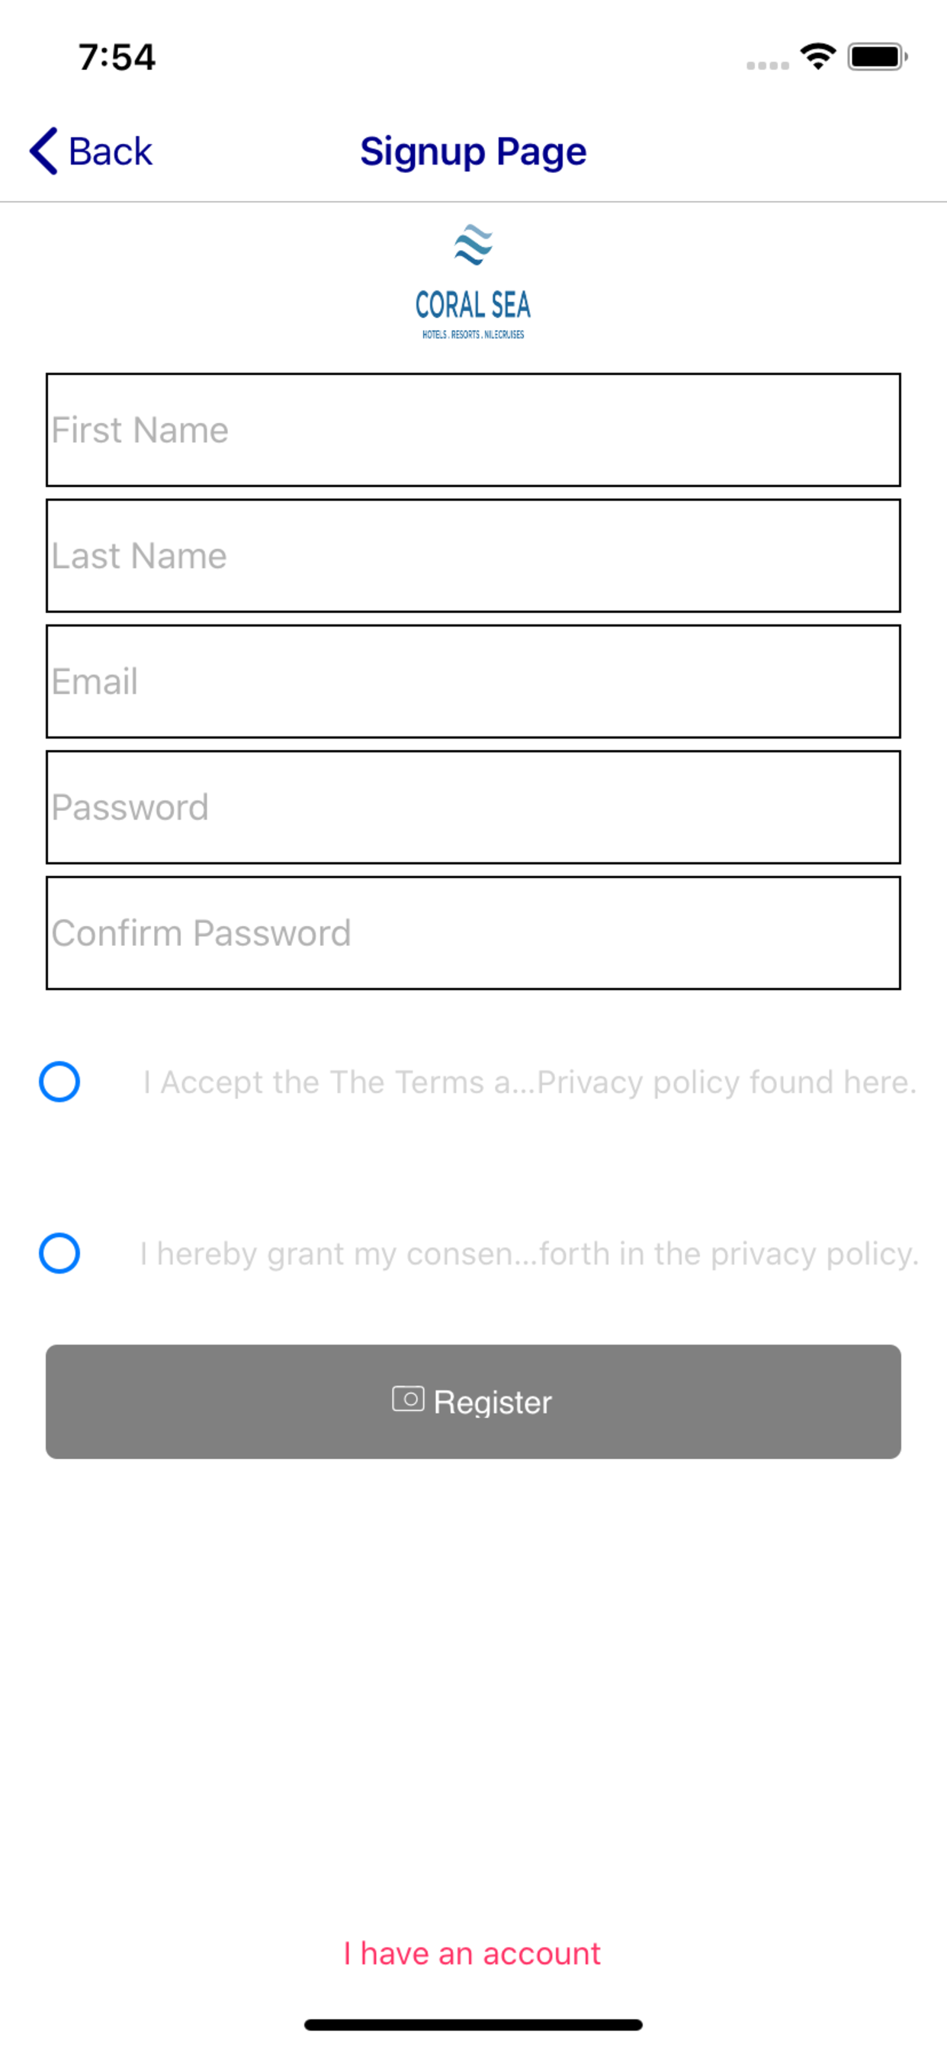Click the Register button
Screen dimensions: 947x2049
coord(474,1402)
